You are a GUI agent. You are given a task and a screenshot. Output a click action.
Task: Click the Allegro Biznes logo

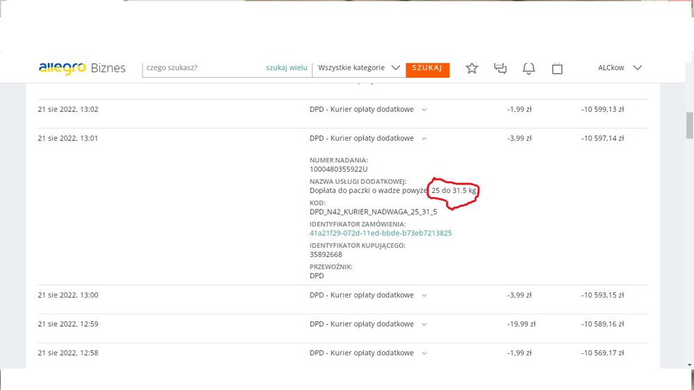click(x=82, y=68)
